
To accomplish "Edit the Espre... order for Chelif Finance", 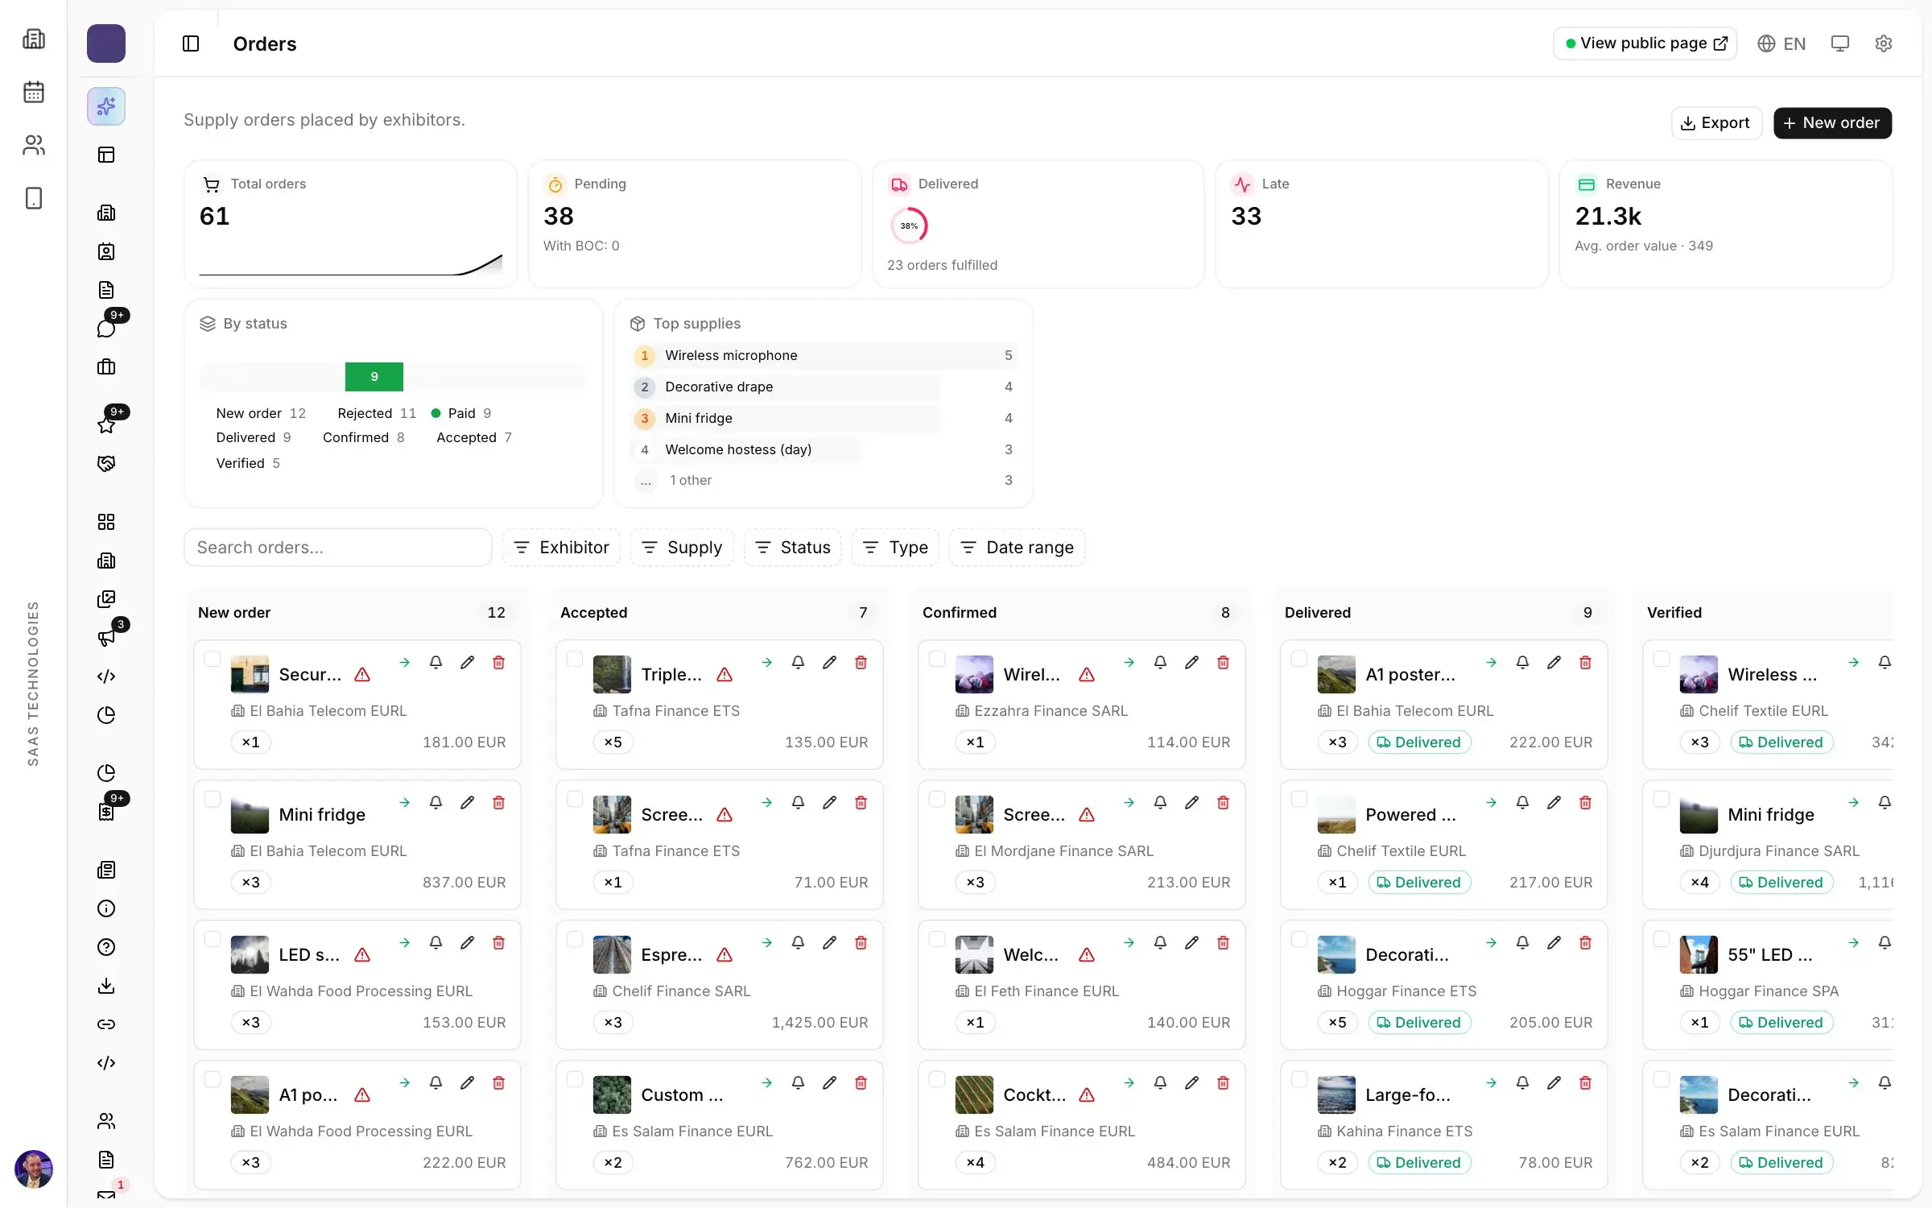I will (x=829, y=942).
